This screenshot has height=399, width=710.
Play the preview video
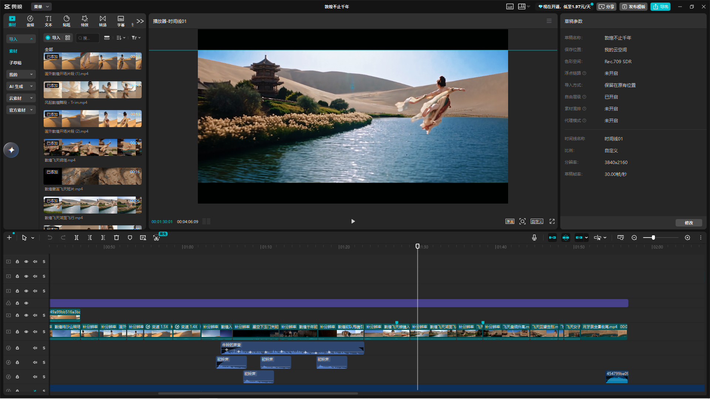(x=353, y=221)
